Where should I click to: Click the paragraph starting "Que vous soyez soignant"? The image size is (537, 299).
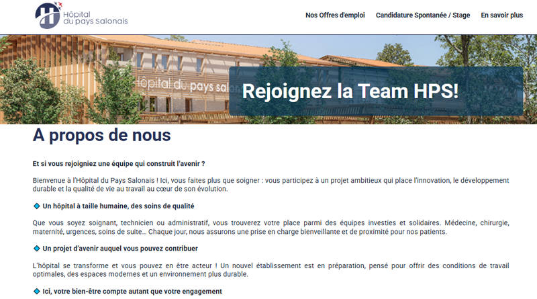click(x=268, y=227)
